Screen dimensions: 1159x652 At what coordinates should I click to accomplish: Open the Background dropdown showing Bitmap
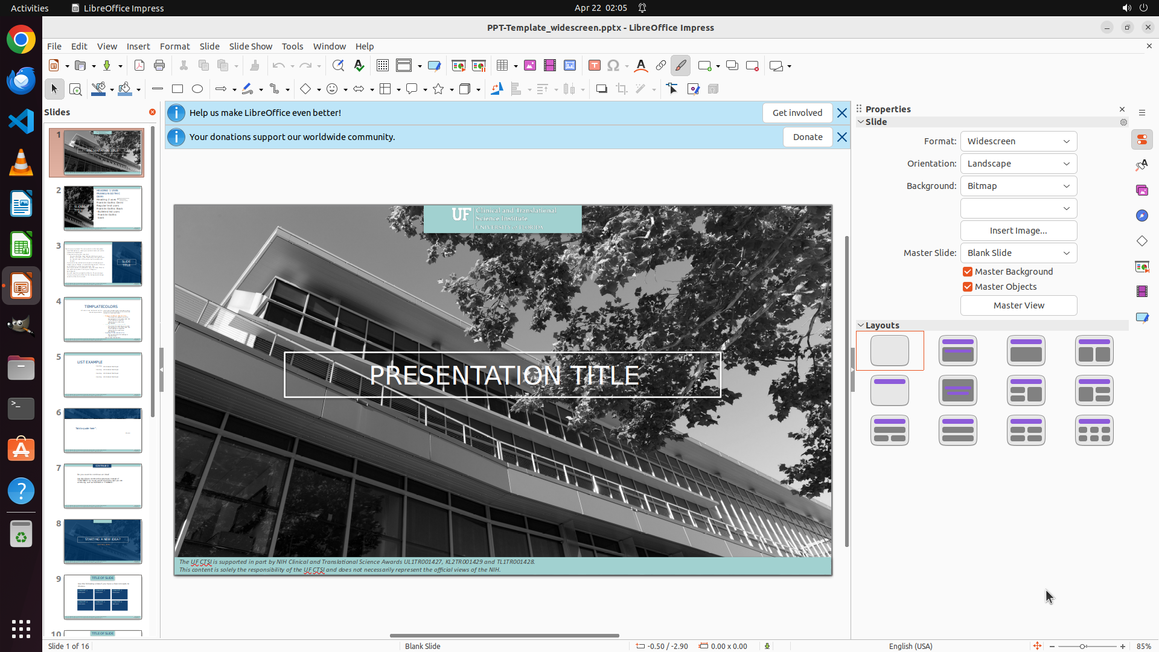[1018, 186]
